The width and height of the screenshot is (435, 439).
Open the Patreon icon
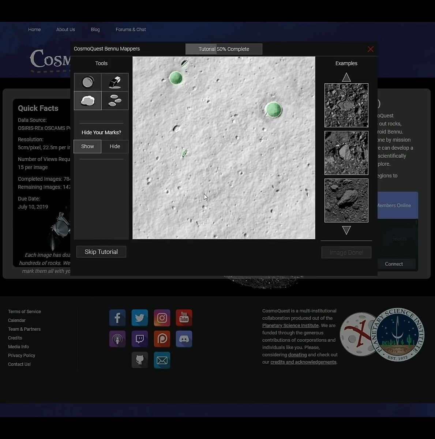pyautogui.click(x=162, y=339)
